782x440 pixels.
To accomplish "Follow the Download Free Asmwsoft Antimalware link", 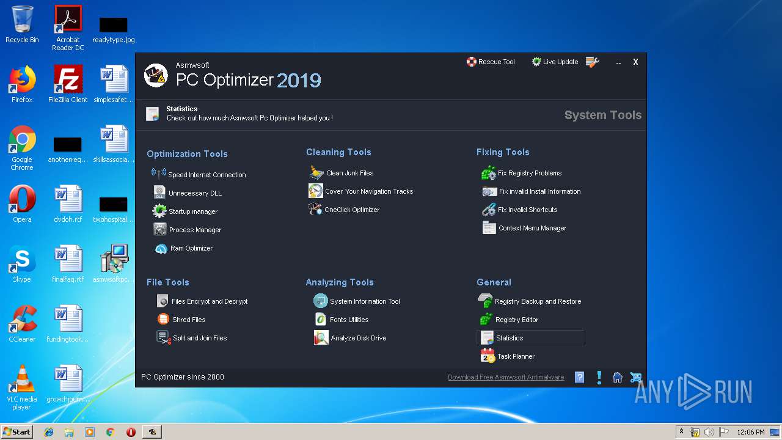I will point(506,378).
